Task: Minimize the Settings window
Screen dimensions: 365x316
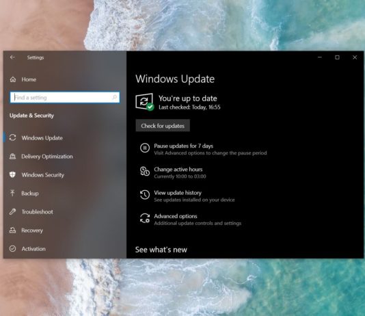Action: click(x=320, y=57)
